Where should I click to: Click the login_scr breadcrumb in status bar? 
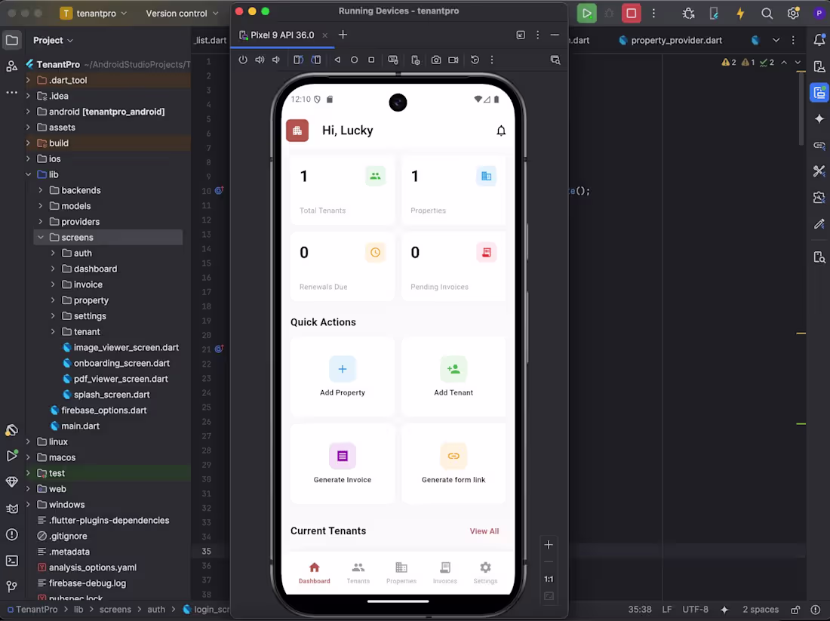coord(207,610)
